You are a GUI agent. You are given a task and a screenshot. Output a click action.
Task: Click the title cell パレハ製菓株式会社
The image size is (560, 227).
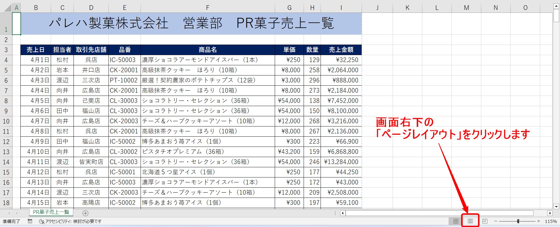pos(191,23)
